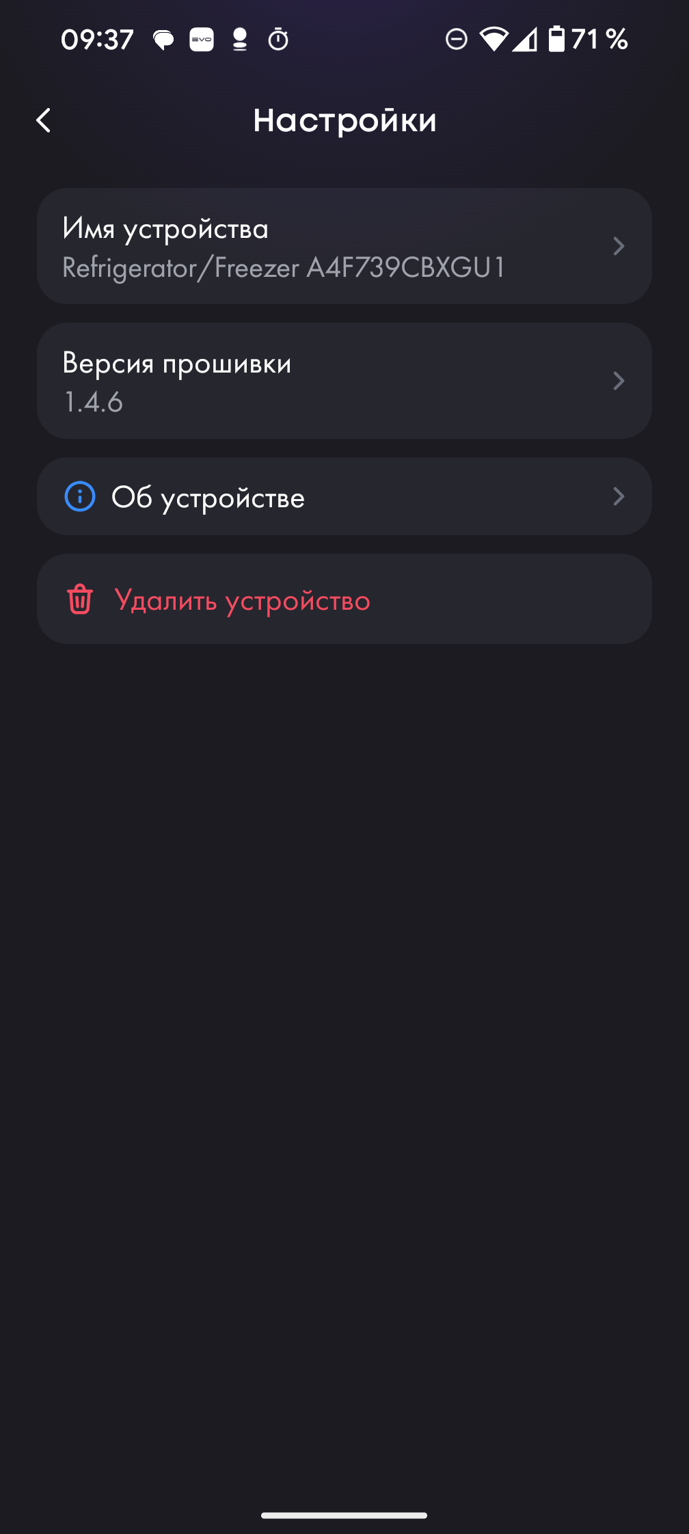Expand the Имя устройства row chevron
689x1534 pixels.
(619, 246)
